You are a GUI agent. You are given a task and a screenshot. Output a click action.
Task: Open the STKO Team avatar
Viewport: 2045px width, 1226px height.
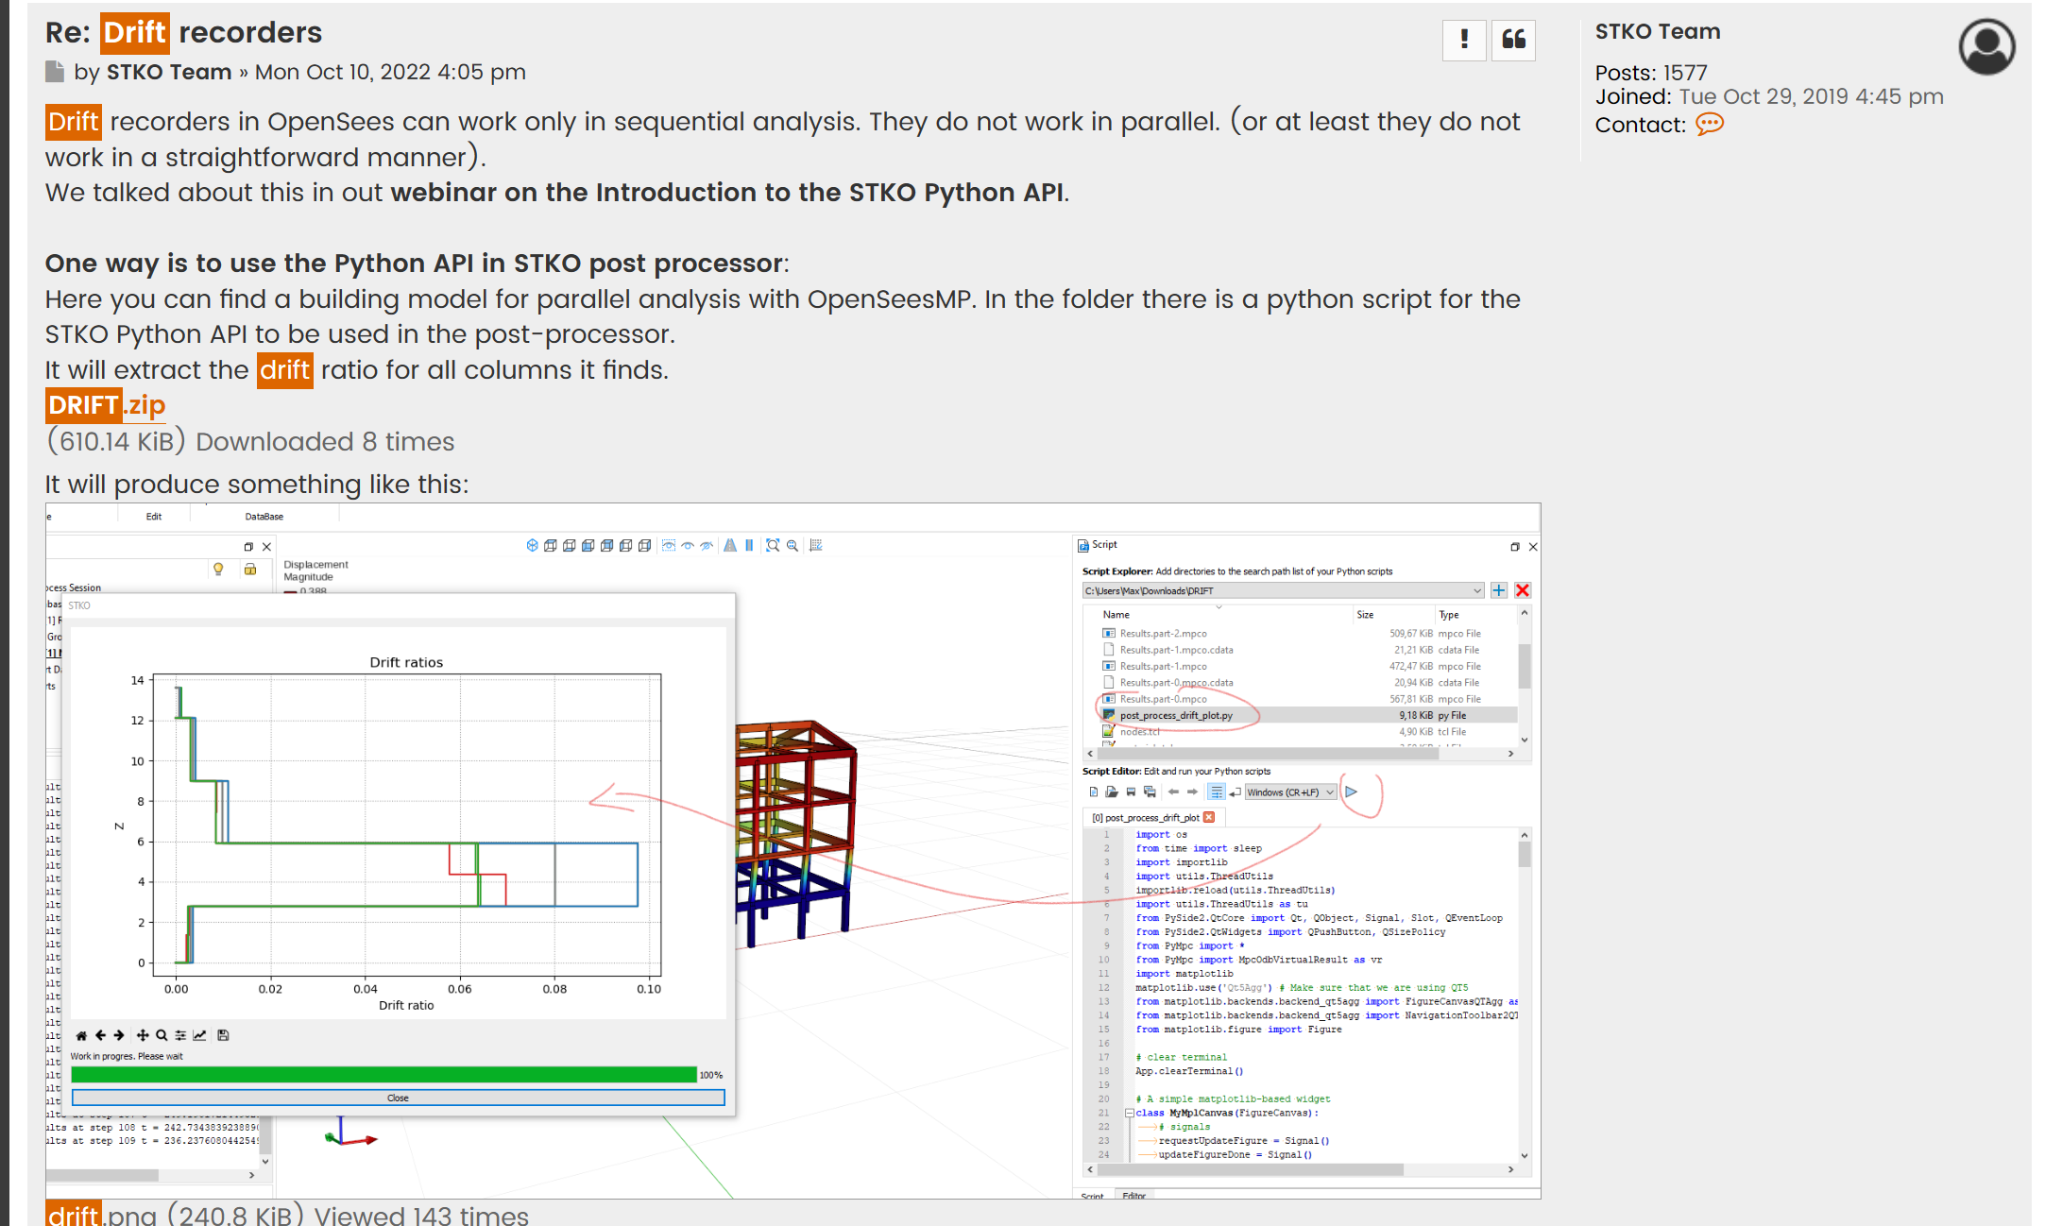(x=1987, y=46)
